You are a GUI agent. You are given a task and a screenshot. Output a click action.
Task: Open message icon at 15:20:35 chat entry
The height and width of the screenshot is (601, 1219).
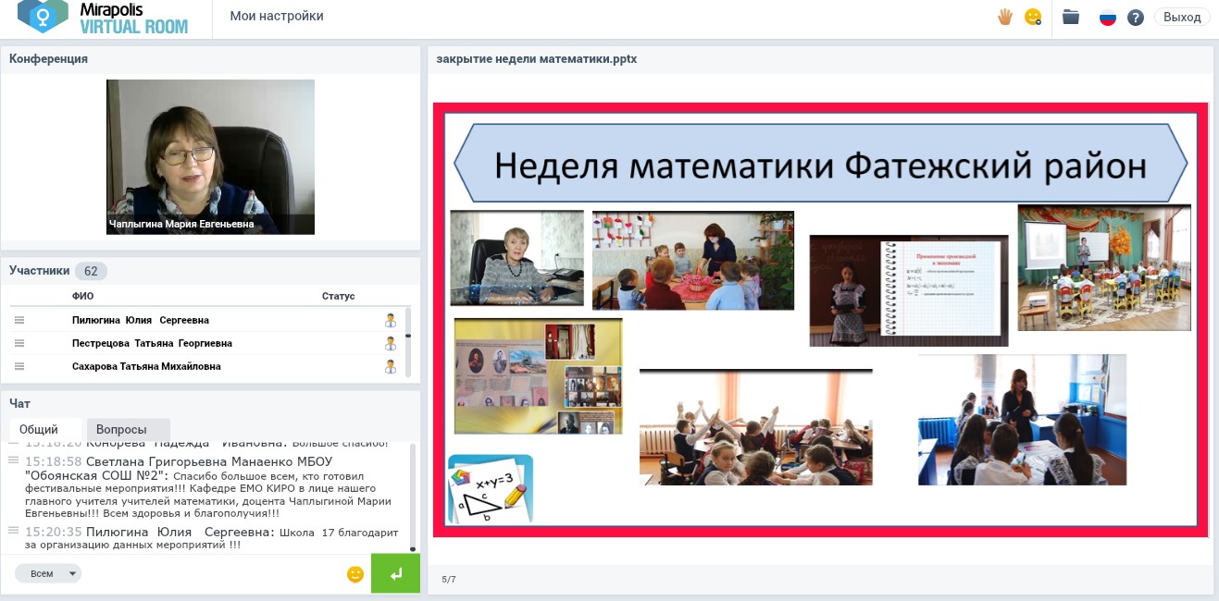14,531
